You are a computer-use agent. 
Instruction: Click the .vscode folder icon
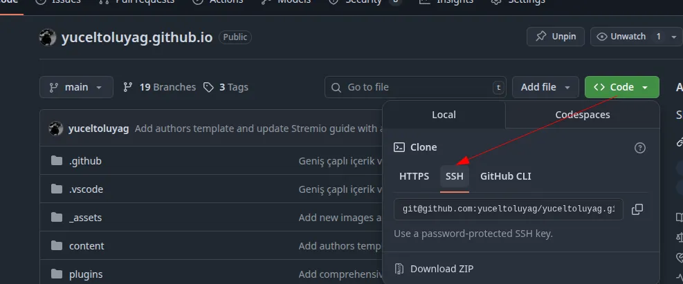click(57, 189)
